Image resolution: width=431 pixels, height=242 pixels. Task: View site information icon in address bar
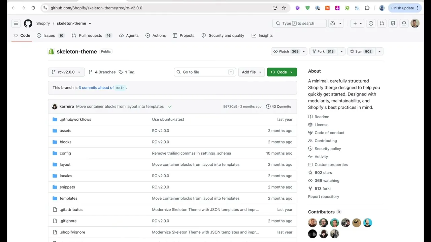coord(45,8)
